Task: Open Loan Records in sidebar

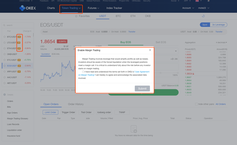Action: pos(13,124)
